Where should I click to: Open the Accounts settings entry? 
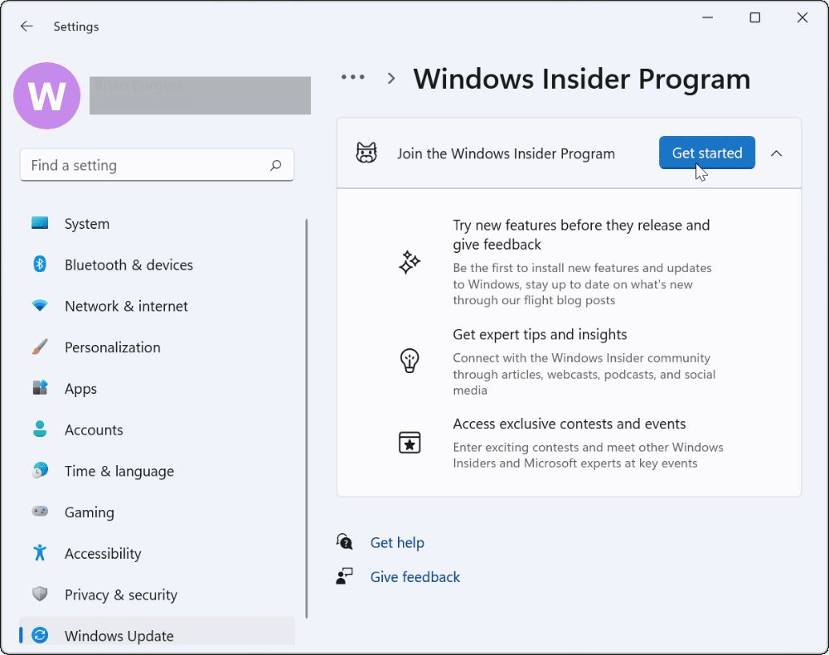click(x=94, y=429)
